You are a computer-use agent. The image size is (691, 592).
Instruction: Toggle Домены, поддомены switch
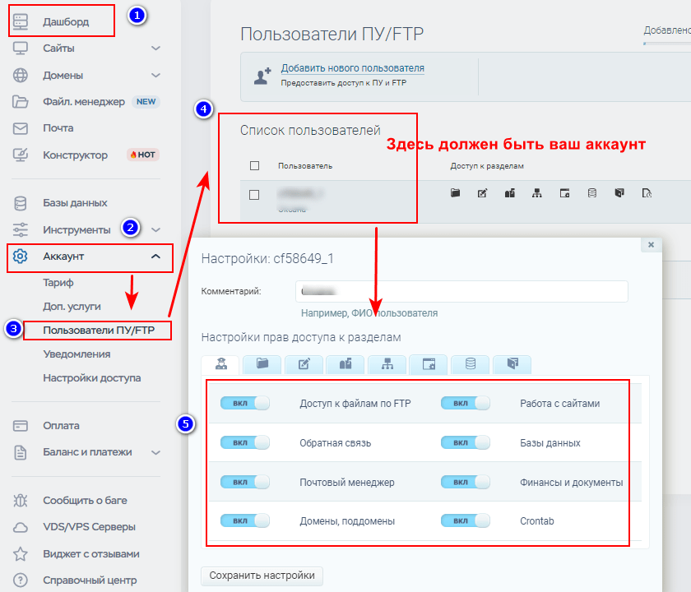click(x=245, y=520)
